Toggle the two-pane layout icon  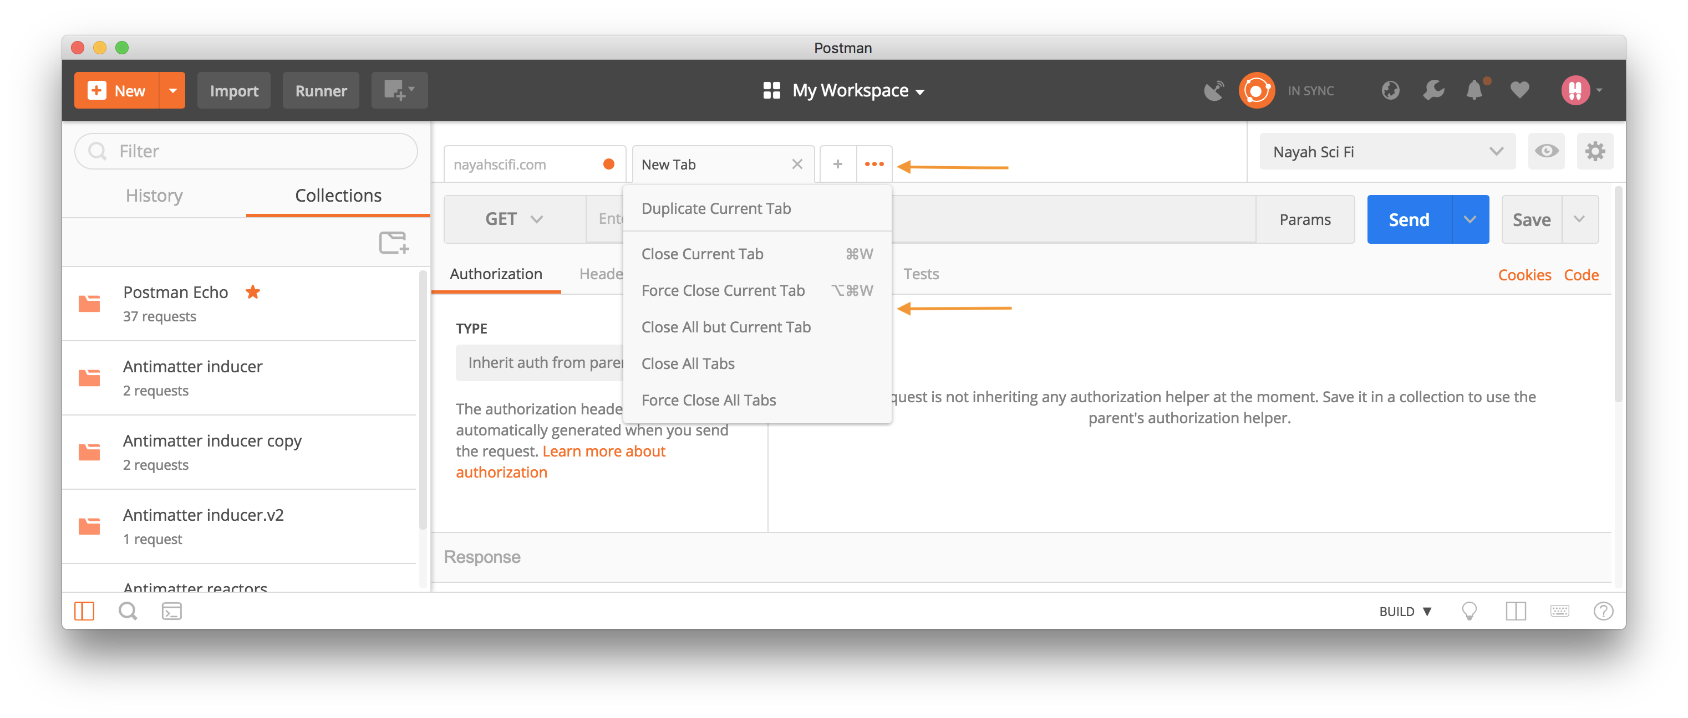1516,611
